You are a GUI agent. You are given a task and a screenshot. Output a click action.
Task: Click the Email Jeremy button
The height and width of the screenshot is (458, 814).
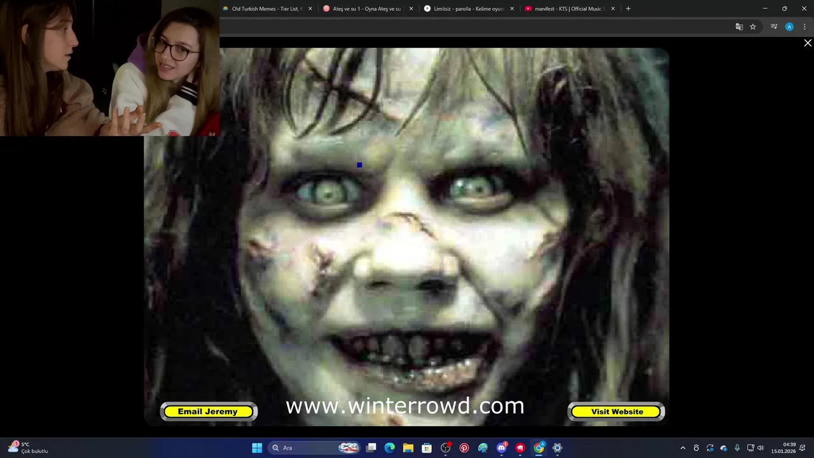click(209, 412)
